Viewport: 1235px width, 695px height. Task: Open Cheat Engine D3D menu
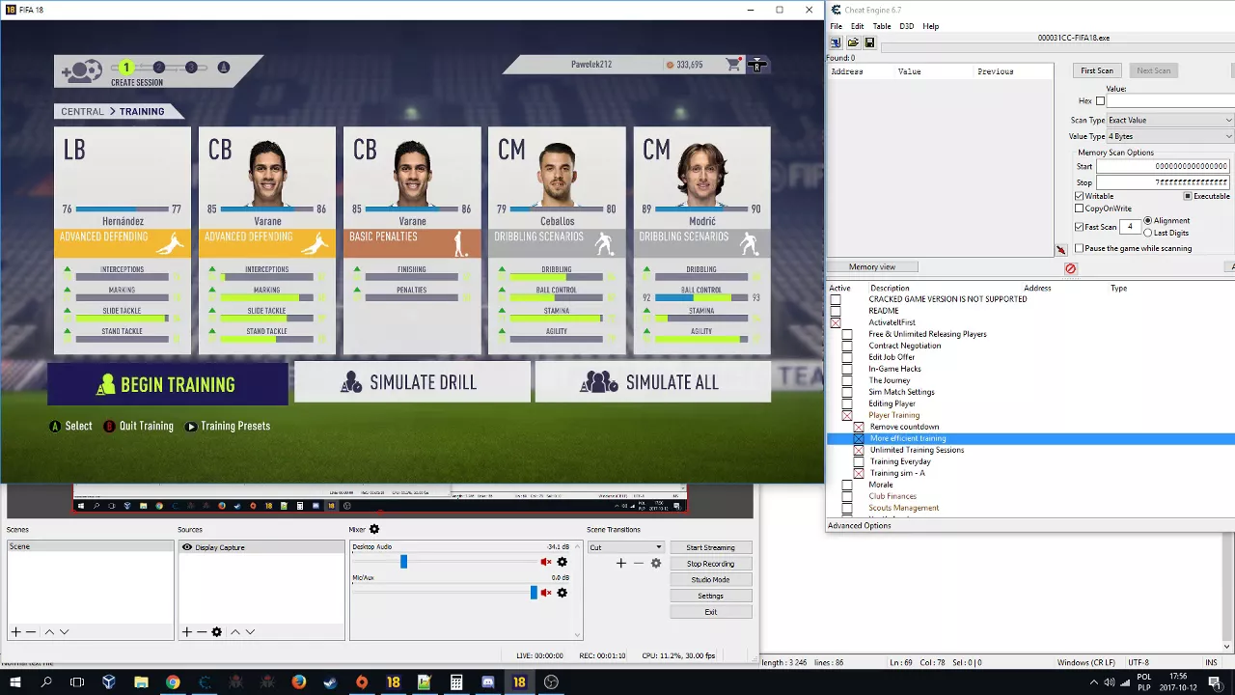pos(906,26)
